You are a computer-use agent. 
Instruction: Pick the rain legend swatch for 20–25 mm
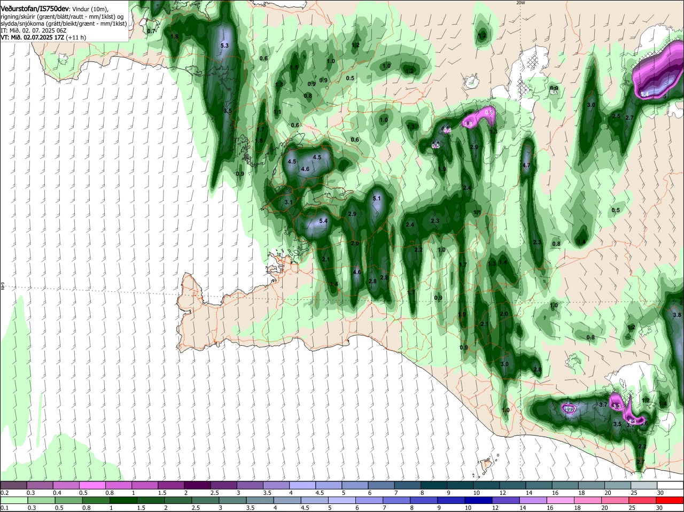point(615,500)
